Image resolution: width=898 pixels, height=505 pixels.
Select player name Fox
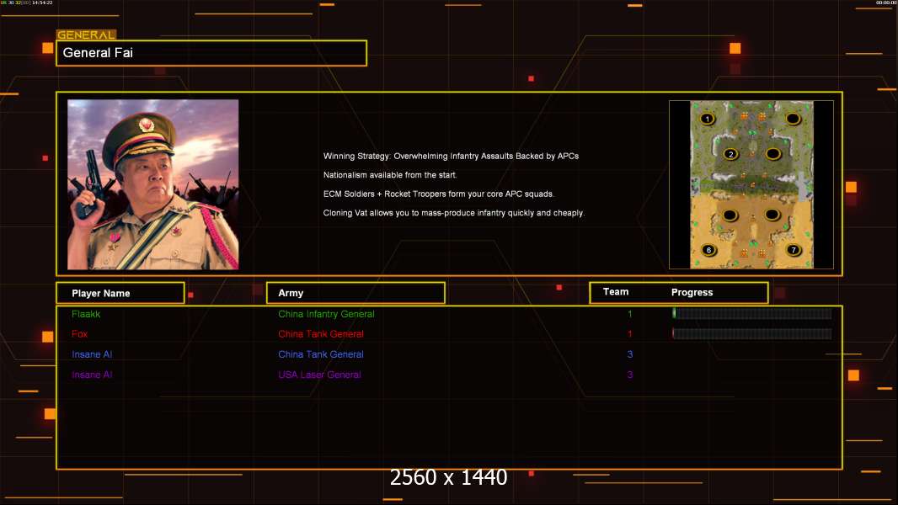[x=79, y=334]
